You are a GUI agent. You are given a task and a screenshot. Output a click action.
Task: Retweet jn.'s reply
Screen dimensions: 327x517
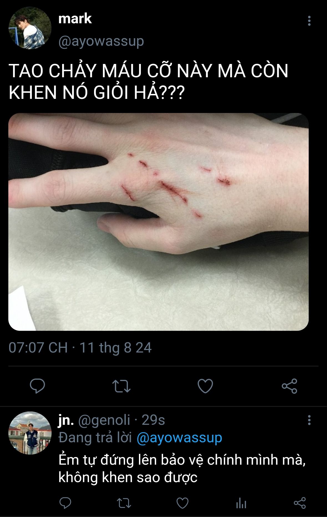point(124,503)
